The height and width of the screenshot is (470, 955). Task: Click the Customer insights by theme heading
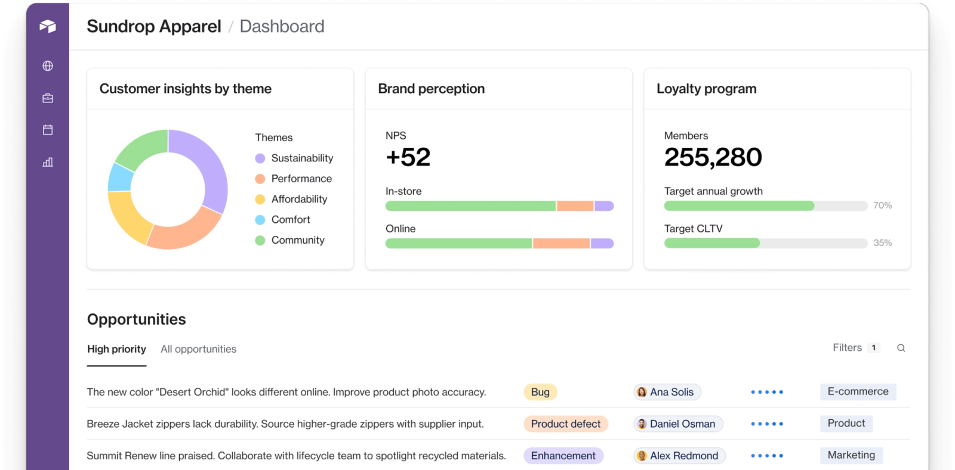[186, 89]
